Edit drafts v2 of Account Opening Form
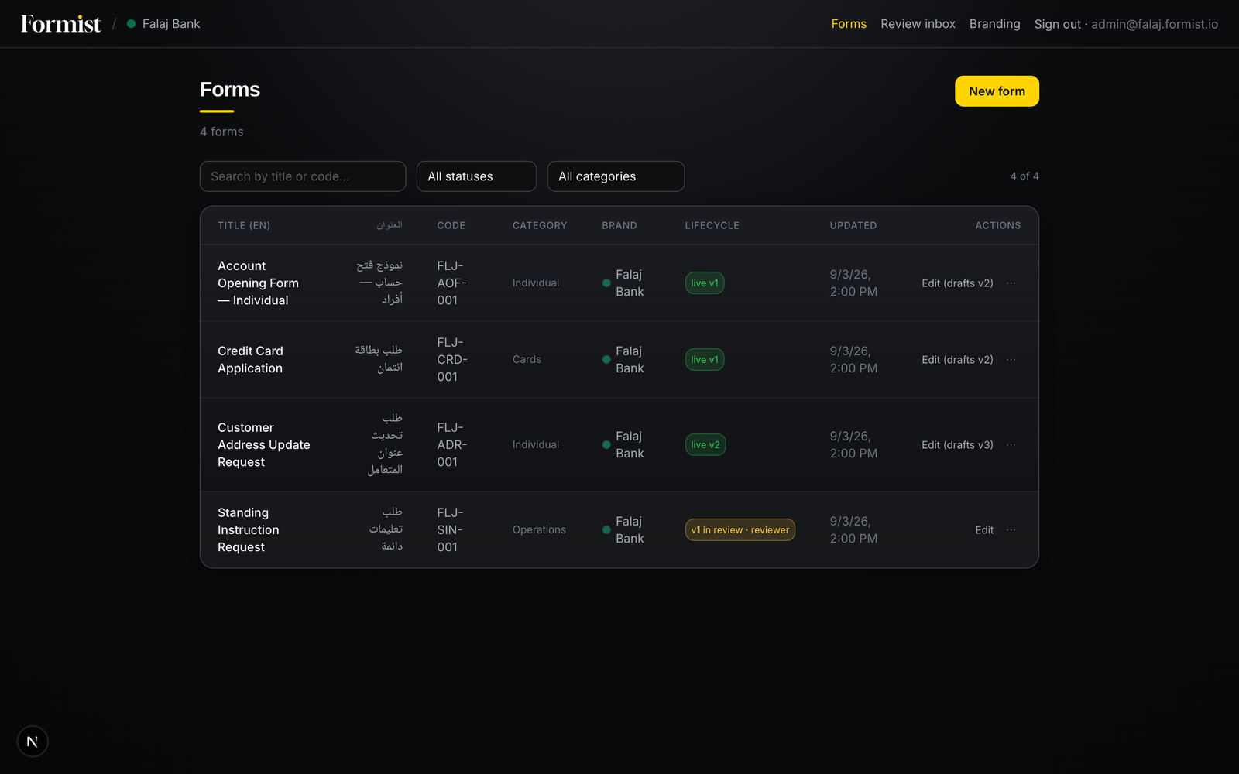Viewport: 1239px width, 774px height. (x=957, y=283)
